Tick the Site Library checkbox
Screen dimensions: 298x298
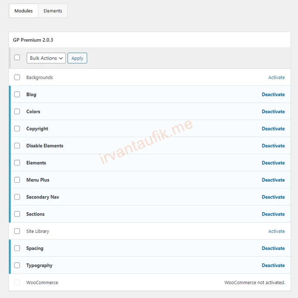17,231
